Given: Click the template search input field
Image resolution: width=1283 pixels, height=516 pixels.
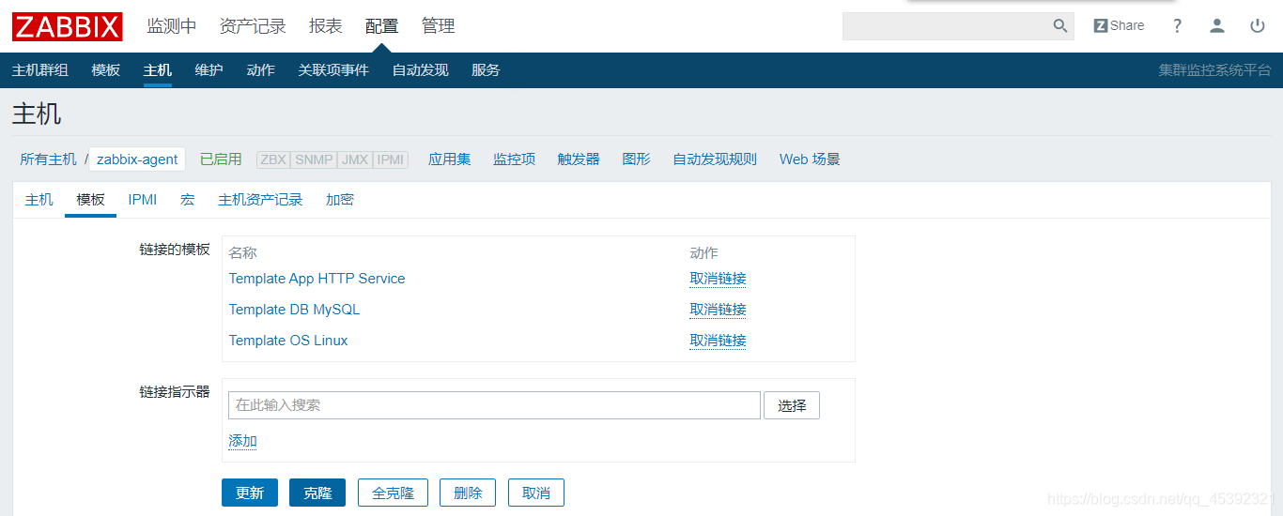Looking at the screenshot, I should [x=494, y=405].
